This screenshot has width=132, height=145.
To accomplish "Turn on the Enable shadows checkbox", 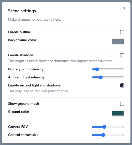I will tap(122, 55).
